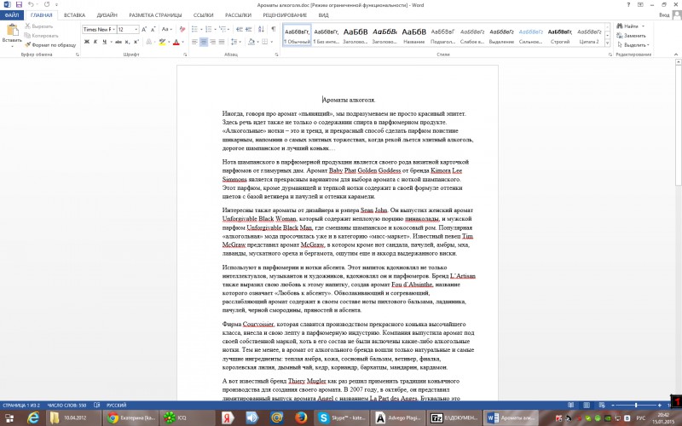Screen dimensions: 682x426
Task: Open Font dialog launcher in Шрифт group
Action: [185, 55]
